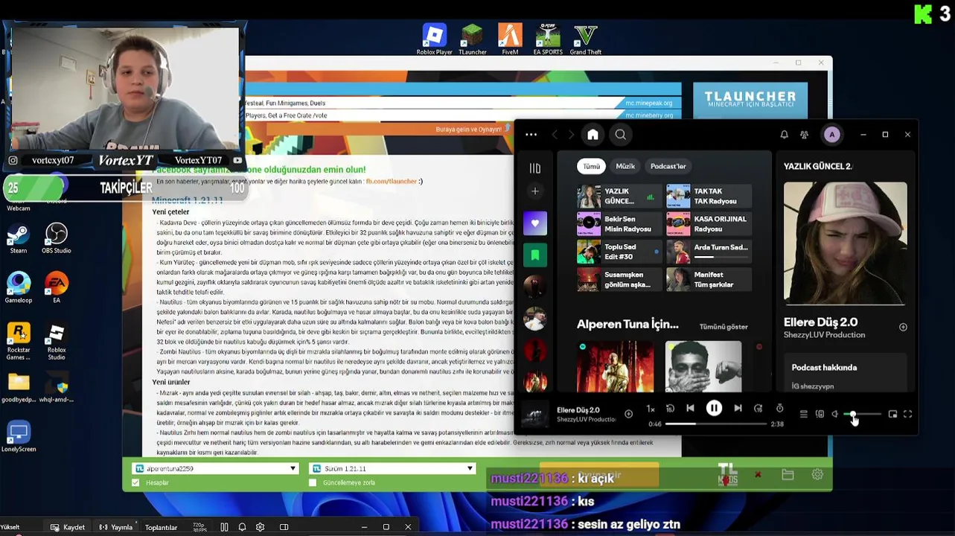Open Grand Theft desktop shortcut
955x536 pixels.
[586, 39]
